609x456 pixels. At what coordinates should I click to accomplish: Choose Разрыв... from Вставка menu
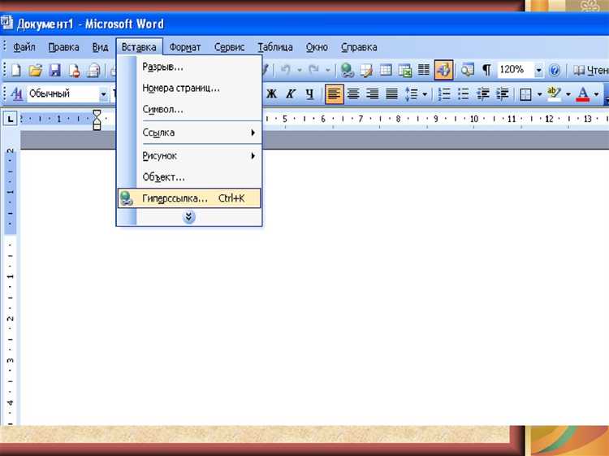coord(189,67)
